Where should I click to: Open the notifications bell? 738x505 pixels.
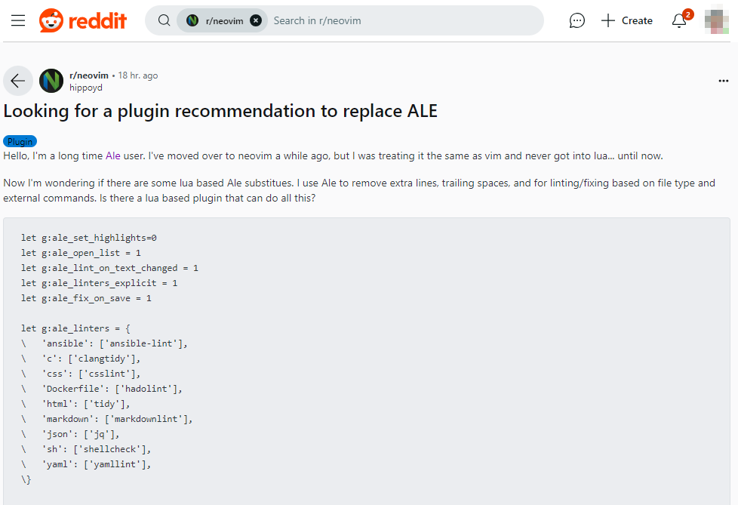click(678, 20)
